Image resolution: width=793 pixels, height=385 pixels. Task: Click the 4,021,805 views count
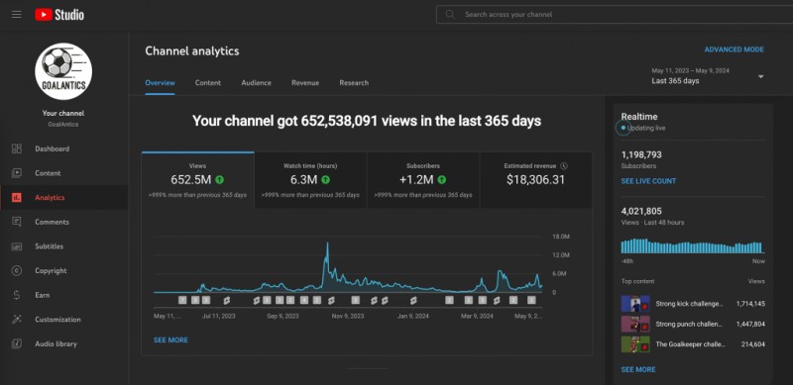(x=641, y=211)
